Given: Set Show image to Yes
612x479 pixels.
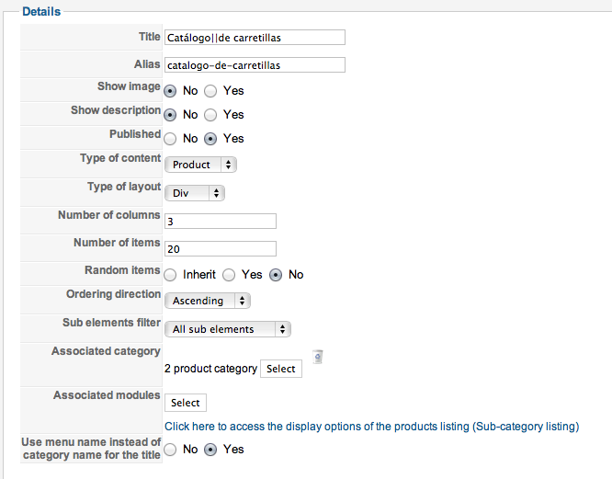Looking at the screenshot, I should pos(210,91).
